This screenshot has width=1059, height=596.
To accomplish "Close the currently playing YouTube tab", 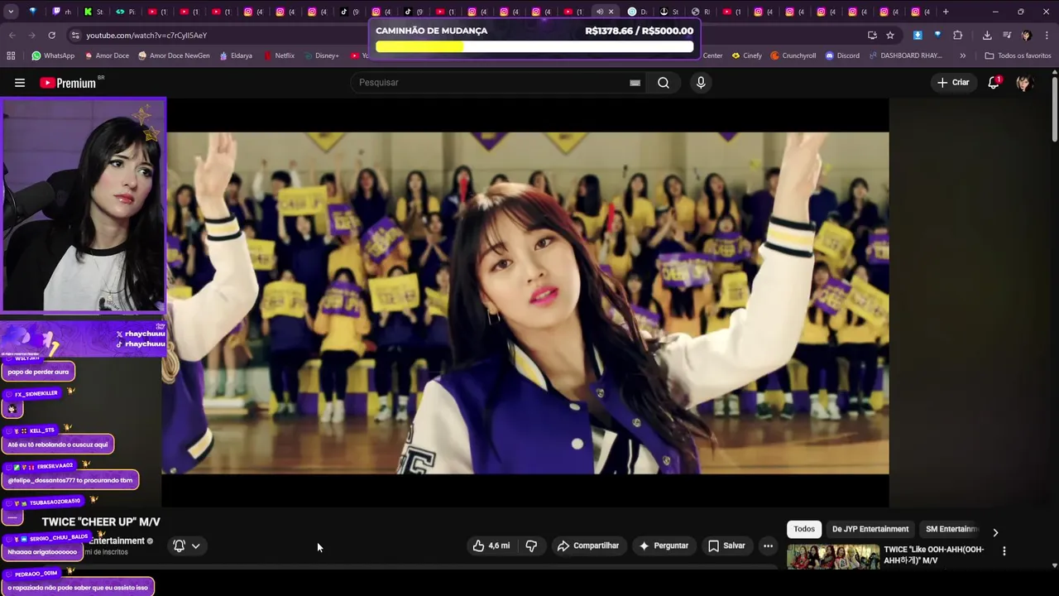I will [611, 12].
